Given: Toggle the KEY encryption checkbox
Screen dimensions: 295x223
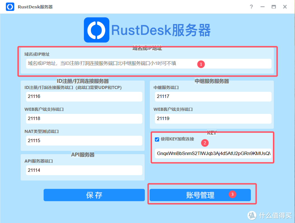Looking at the screenshot, I should 157,139.
